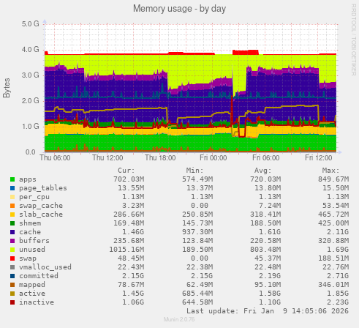
Task: Click the unused yellow-green legend swatch
Action: pyautogui.click(x=12, y=250)
